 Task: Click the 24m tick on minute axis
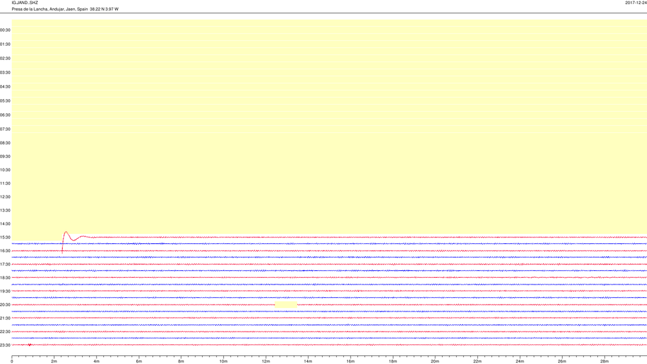pos(520,361)
